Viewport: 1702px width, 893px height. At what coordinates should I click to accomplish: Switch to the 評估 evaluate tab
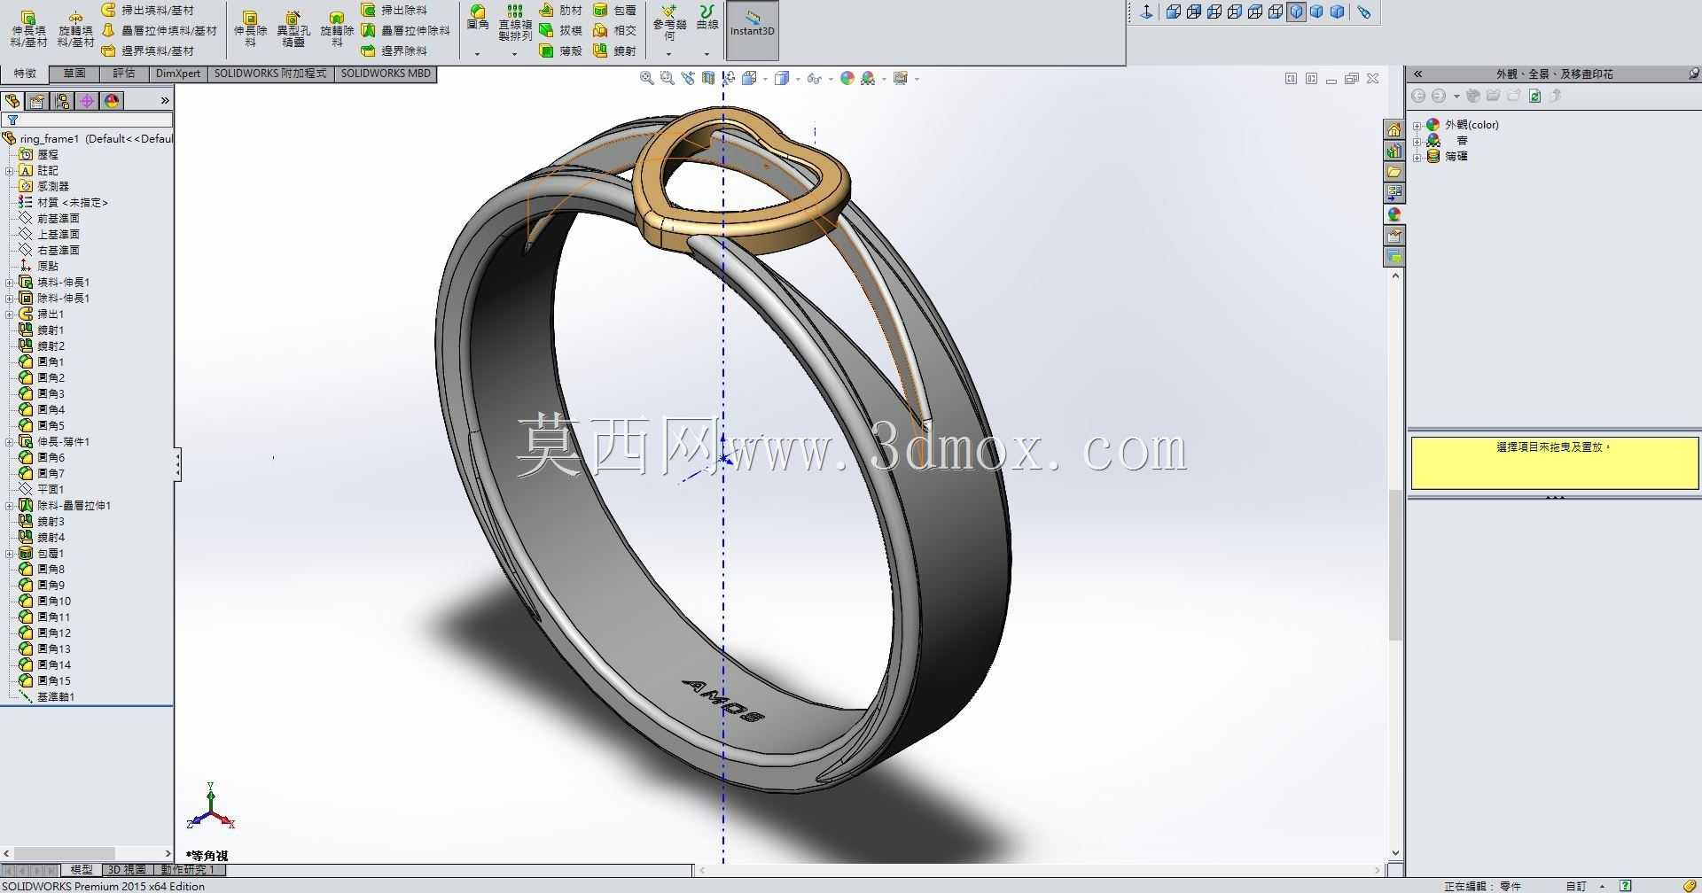click(x=124, y=74)
